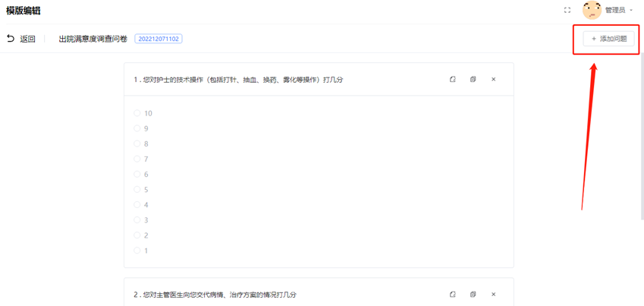Copy question 1 with the duplicate icon
The height and width of the screenshot is (306, 644).
473,80
